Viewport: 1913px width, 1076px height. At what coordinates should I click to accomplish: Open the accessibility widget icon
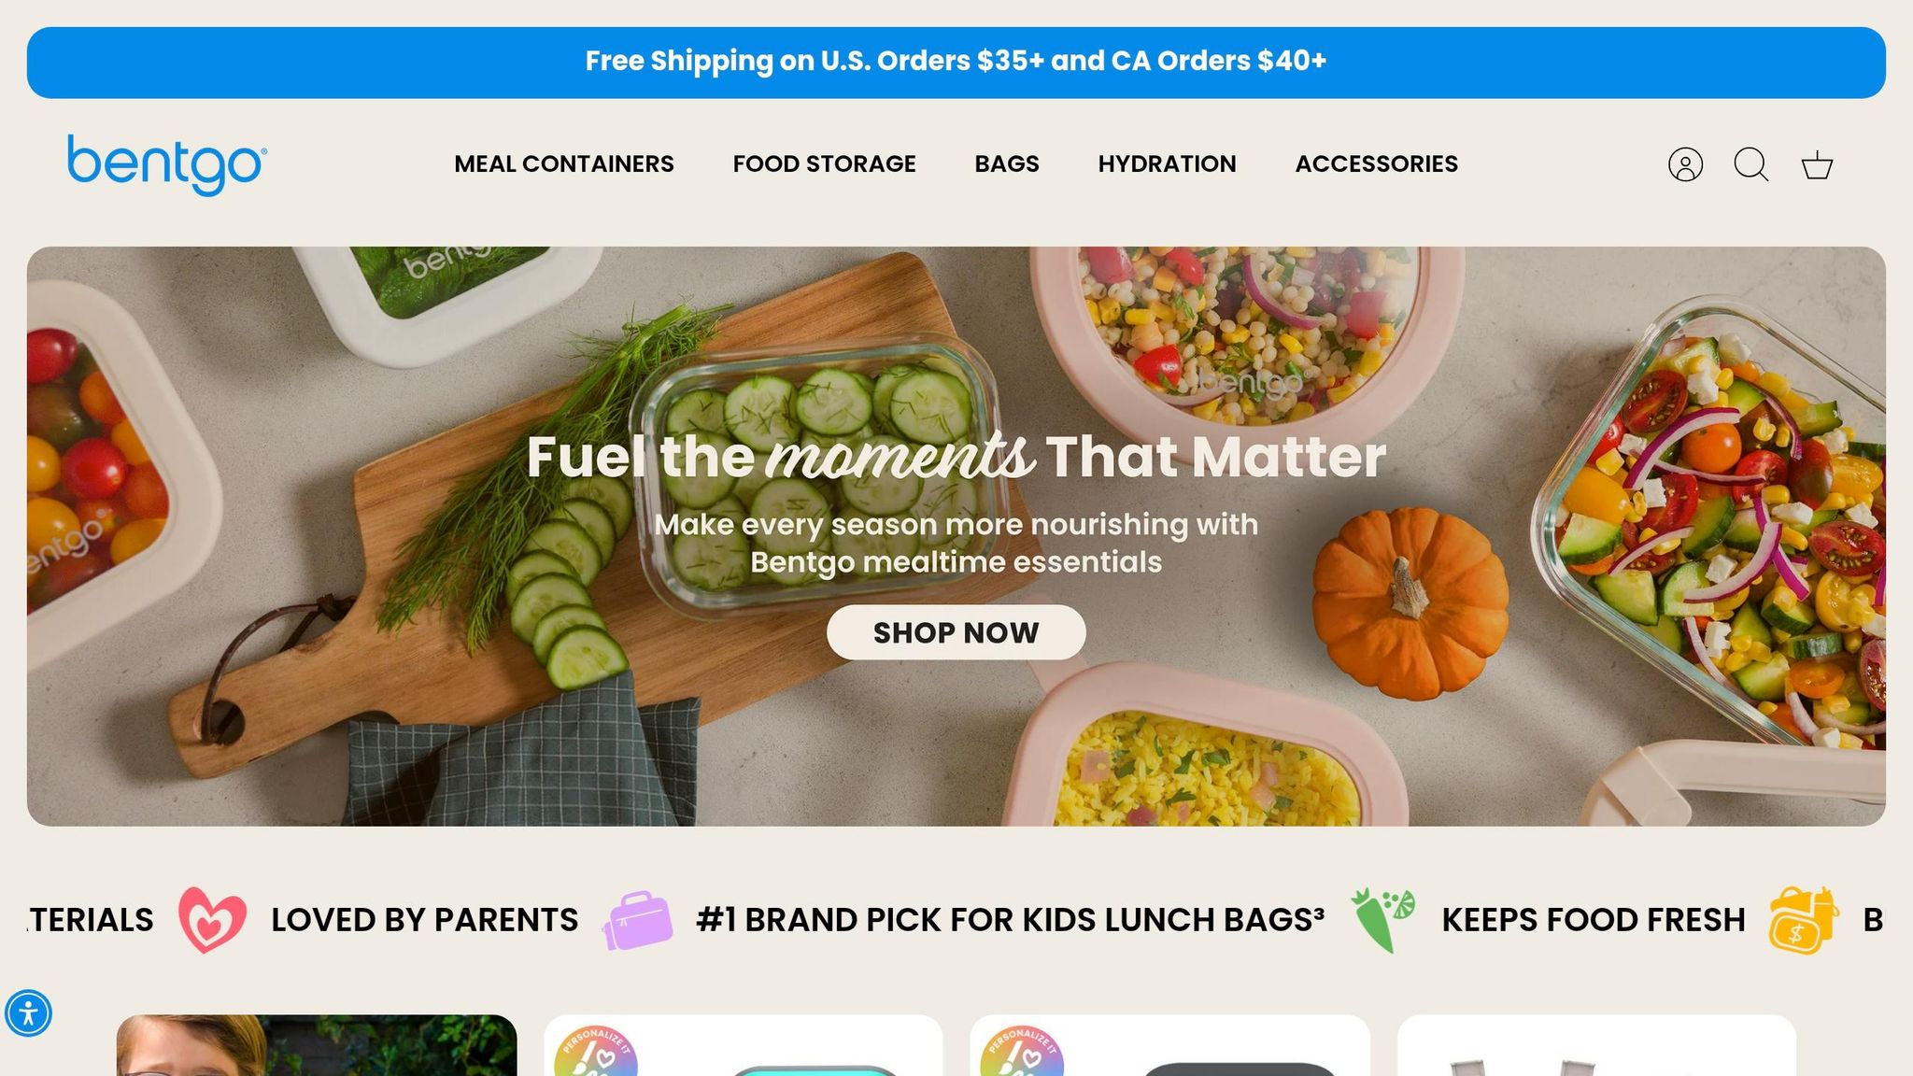28,1013
